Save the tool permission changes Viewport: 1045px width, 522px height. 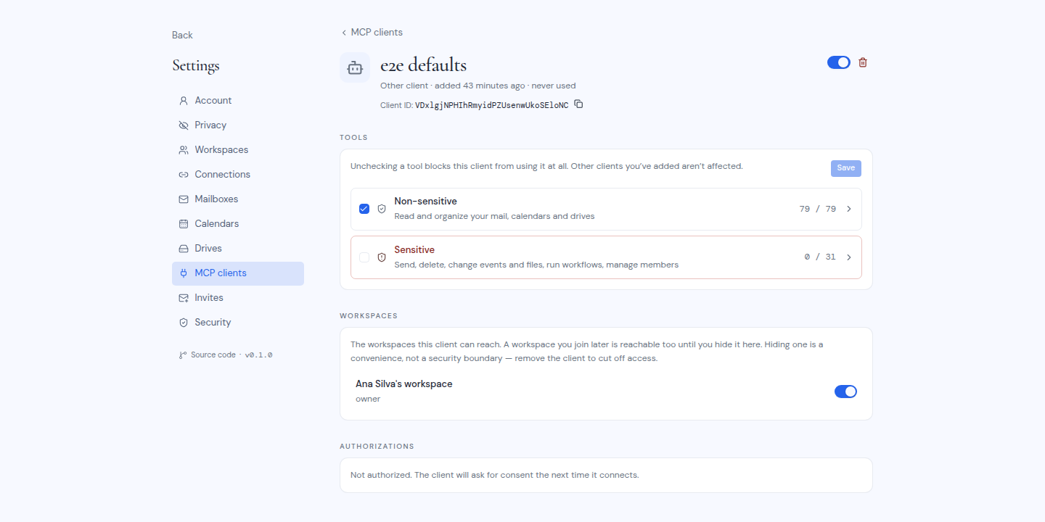point(846,168)
